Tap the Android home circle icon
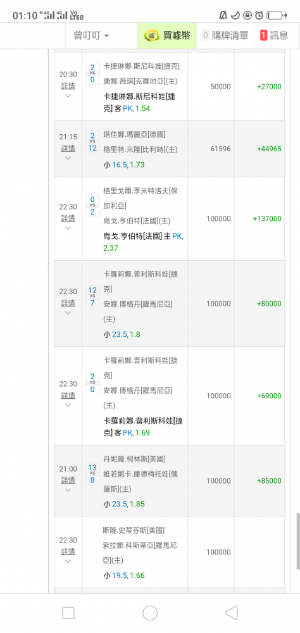 [x=150, y=613]
